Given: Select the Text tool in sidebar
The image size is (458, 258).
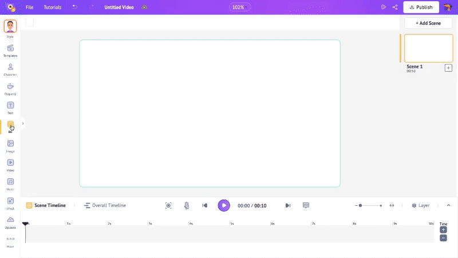Looking at the screenshot, I should (10, 105).
